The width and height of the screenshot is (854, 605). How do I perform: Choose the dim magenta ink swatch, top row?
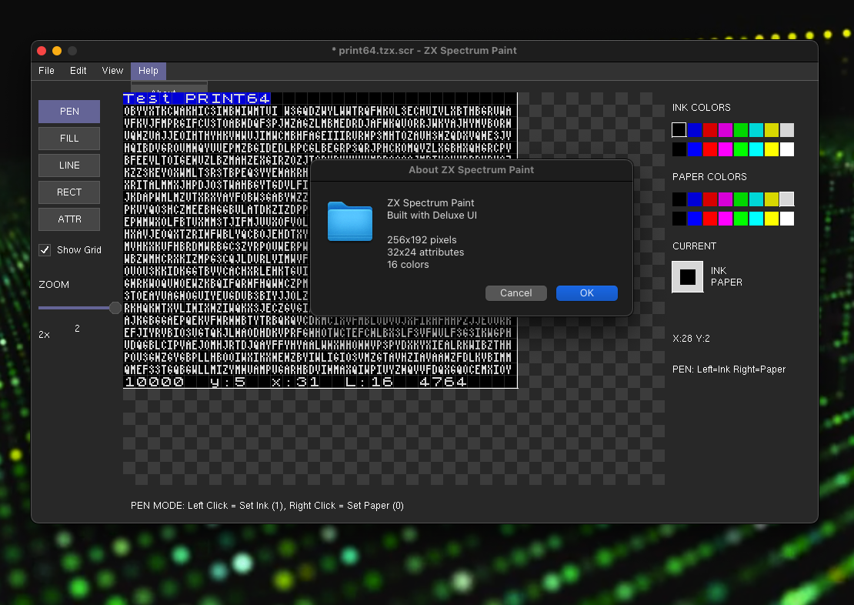pyautogui.click(x=725, y=130)
